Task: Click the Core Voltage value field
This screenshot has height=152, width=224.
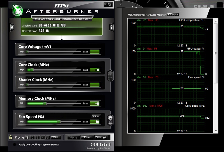Action: (x=95, y=52)
